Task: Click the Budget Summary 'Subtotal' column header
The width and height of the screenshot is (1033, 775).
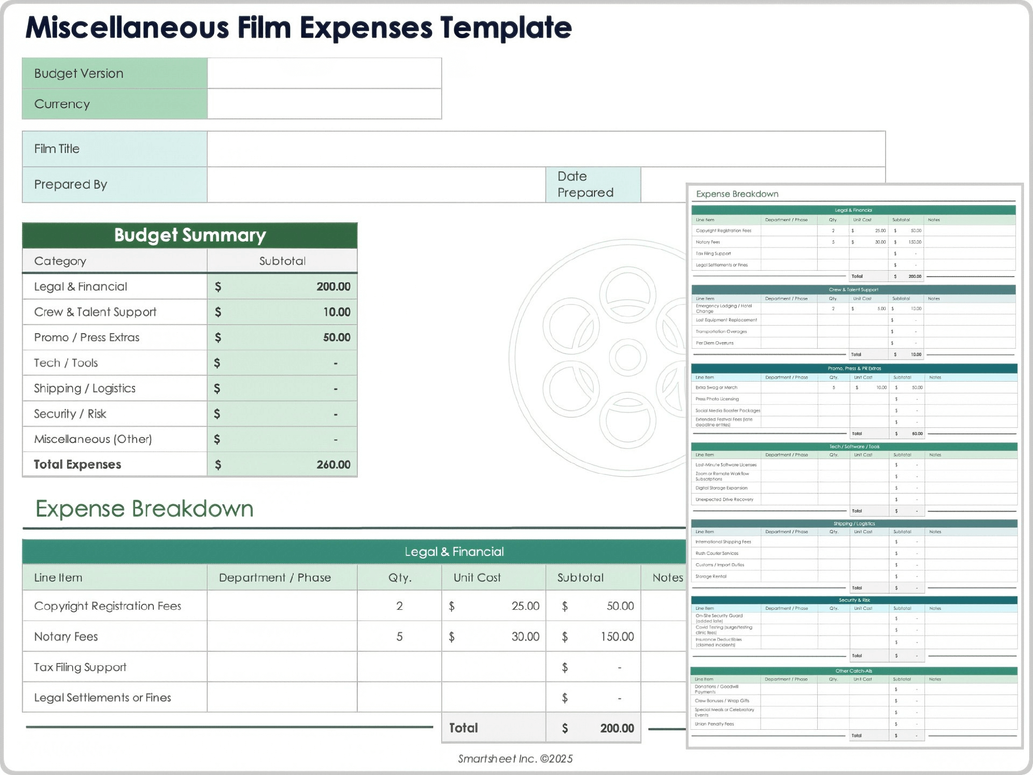Action: (x=282, y=261)
